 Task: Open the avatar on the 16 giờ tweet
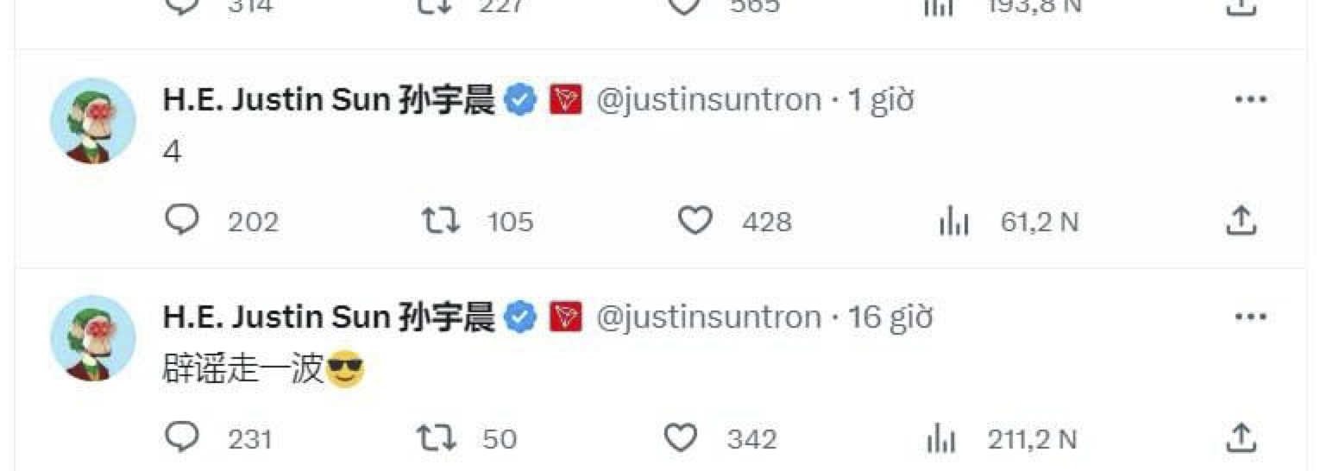point(93,338)
